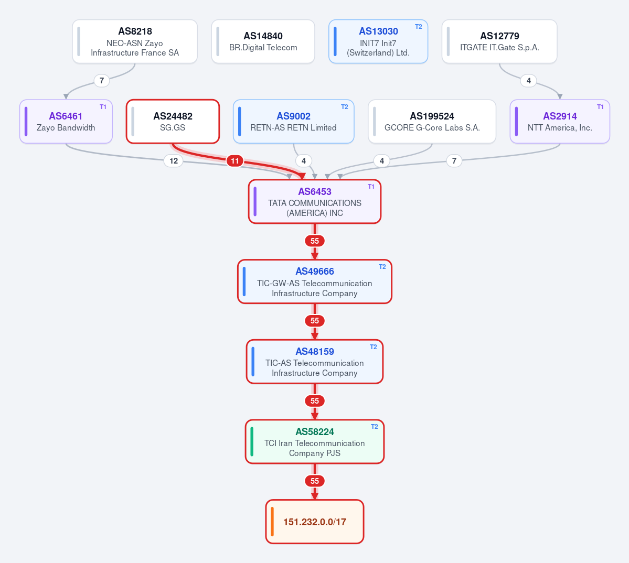Open the AS6453 TATA Communications node
The image size is (629, 563).
click(x=315, y=201)
